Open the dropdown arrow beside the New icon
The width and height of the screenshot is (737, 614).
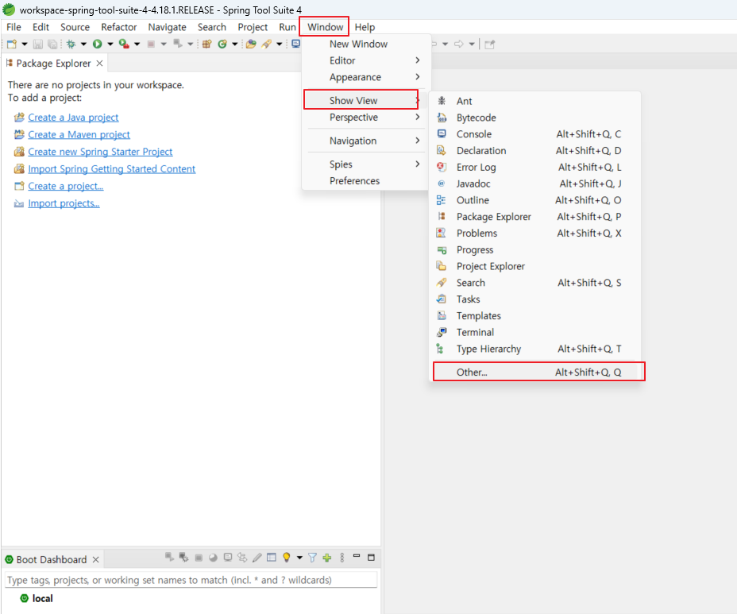[25, 44]
